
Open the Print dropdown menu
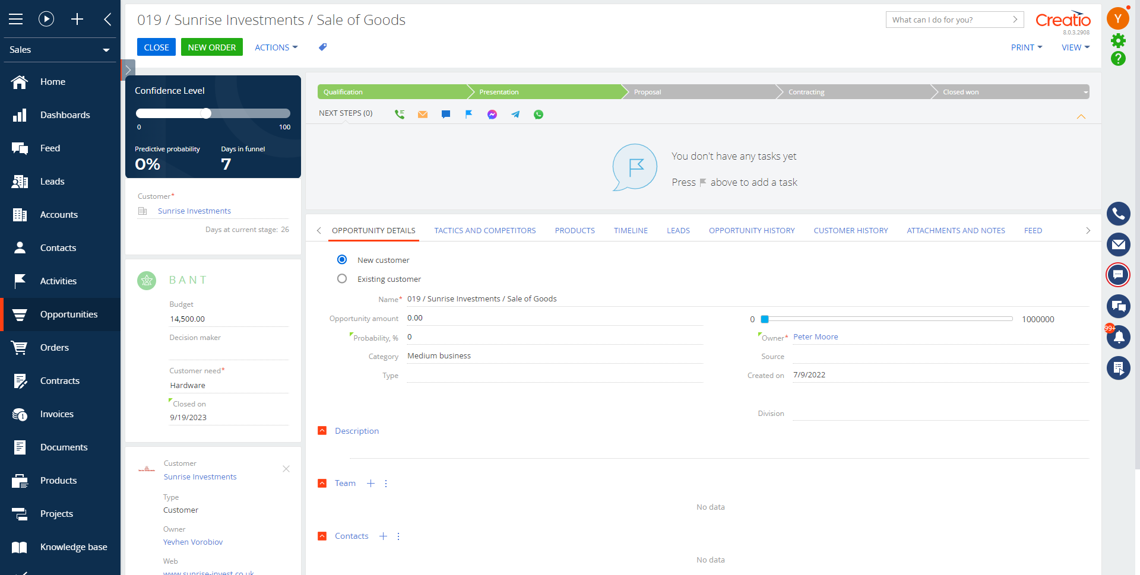coord(1026,47)
